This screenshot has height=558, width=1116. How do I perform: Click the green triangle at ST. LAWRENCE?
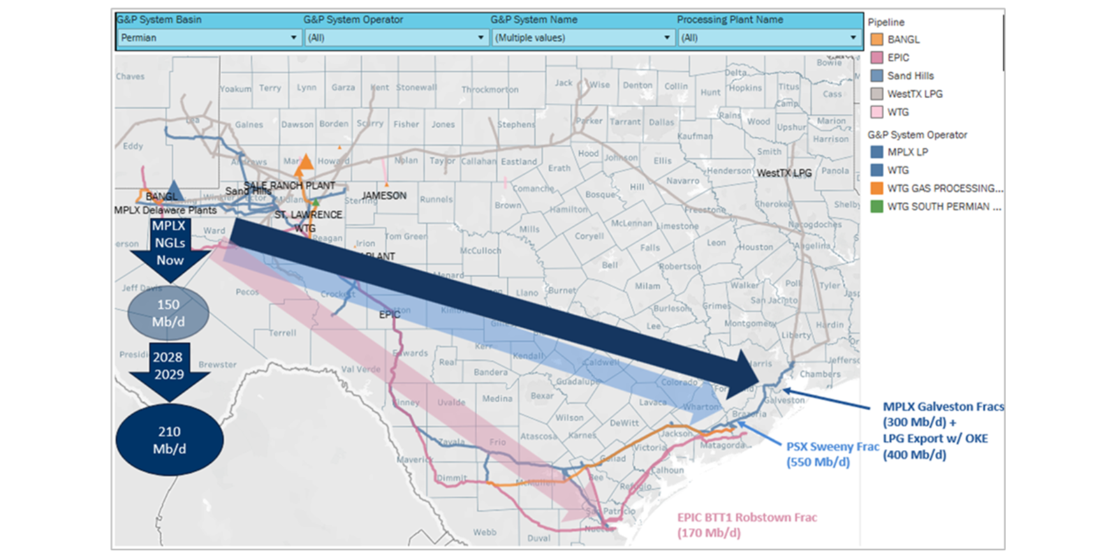tap(315, 203)
